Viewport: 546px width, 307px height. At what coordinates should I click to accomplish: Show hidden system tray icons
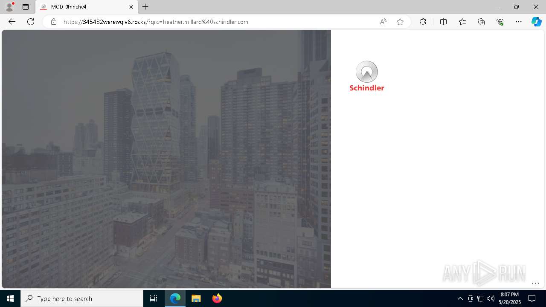[x=460, y=298]
